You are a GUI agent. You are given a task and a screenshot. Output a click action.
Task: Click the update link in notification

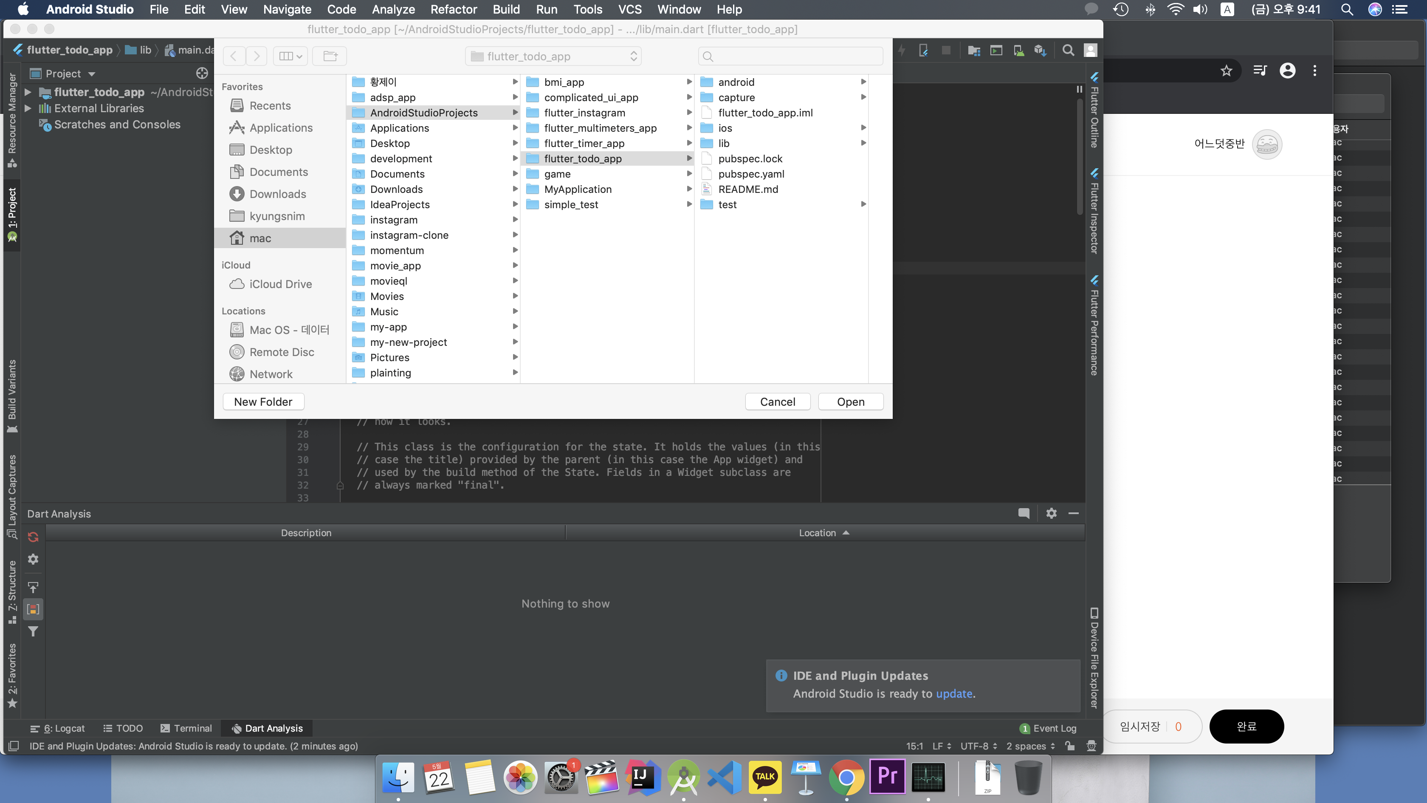(954, 693)
